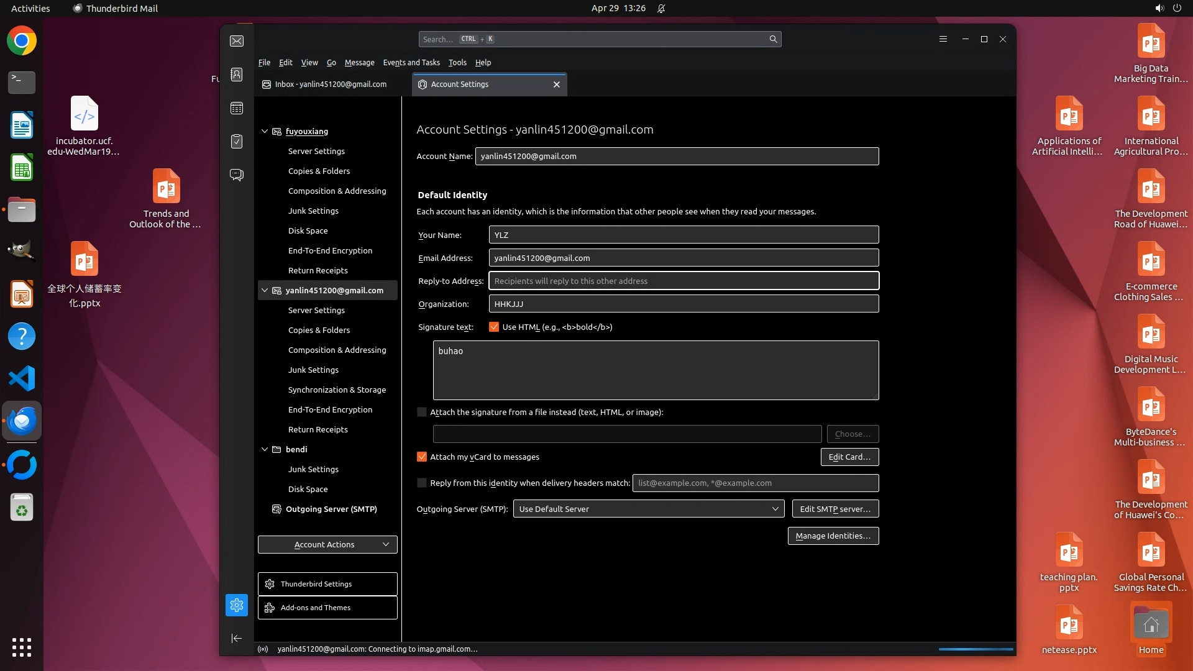This screenshot has width=1193, height=671.
Task: Click the Edit Card button
Action: point(849,457)
